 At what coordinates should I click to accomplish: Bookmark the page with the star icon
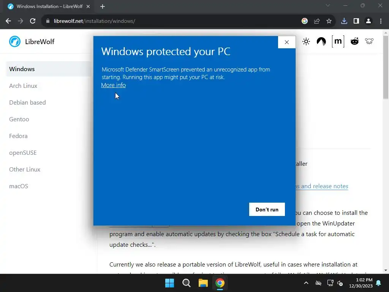coord(329,21)
